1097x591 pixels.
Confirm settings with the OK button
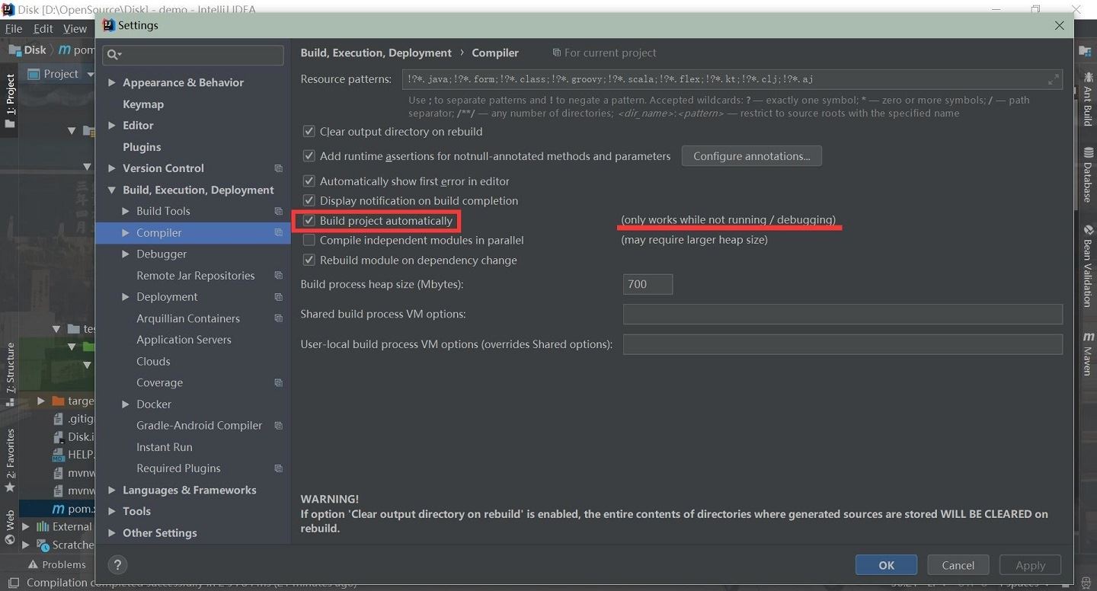click(886, 565)
